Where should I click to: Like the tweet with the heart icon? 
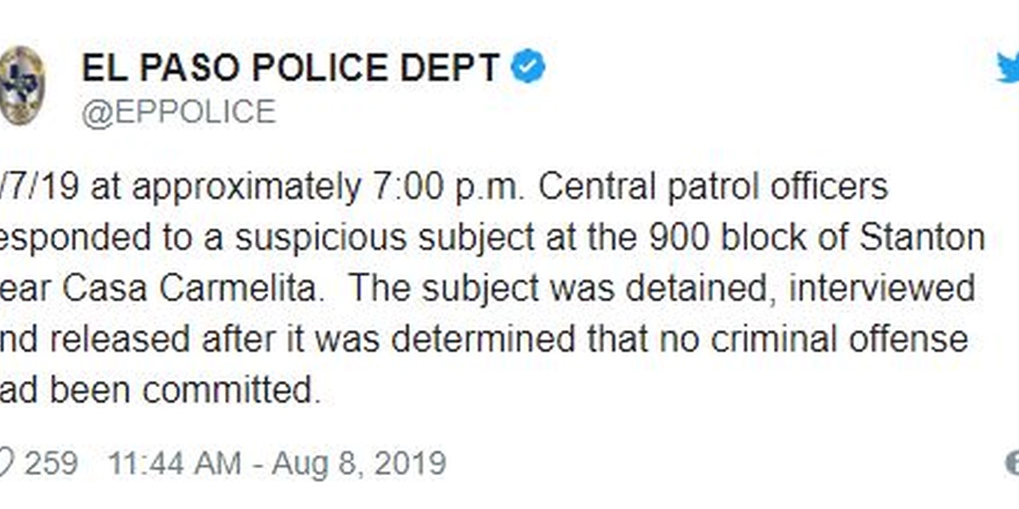pyautogui.click(x=5, y=463)
